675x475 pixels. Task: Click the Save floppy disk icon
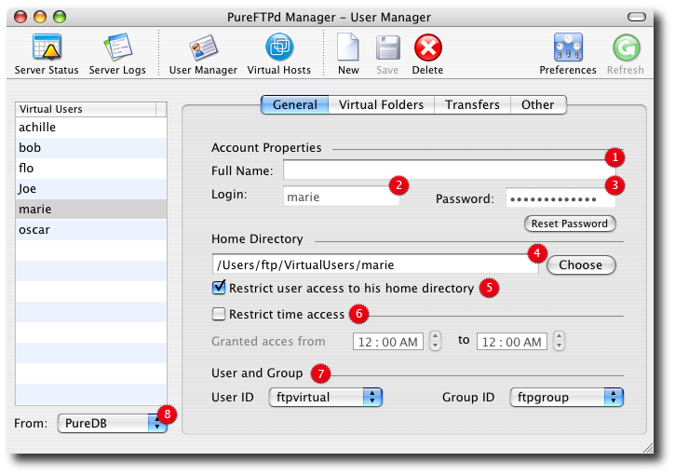click(387, 47)
